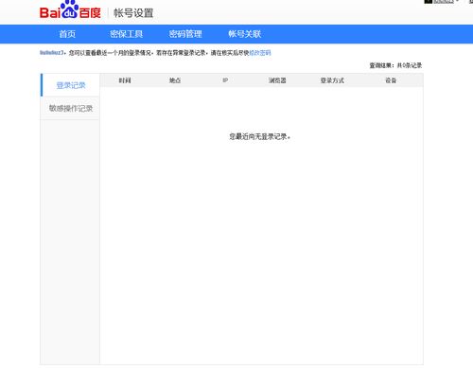473x369 pixels.
Task: Click the IP column header
Action: click(x=225, y=80)
